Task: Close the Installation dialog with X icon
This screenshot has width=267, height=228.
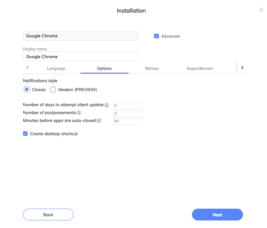Action: 261,10
